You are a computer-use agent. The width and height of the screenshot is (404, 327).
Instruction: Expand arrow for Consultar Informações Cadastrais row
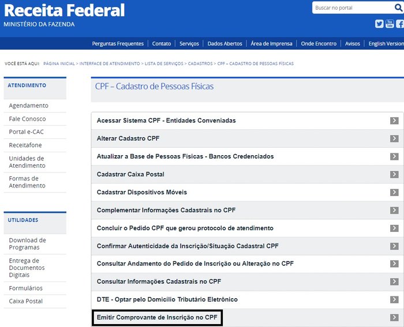(x=394, y=281)
